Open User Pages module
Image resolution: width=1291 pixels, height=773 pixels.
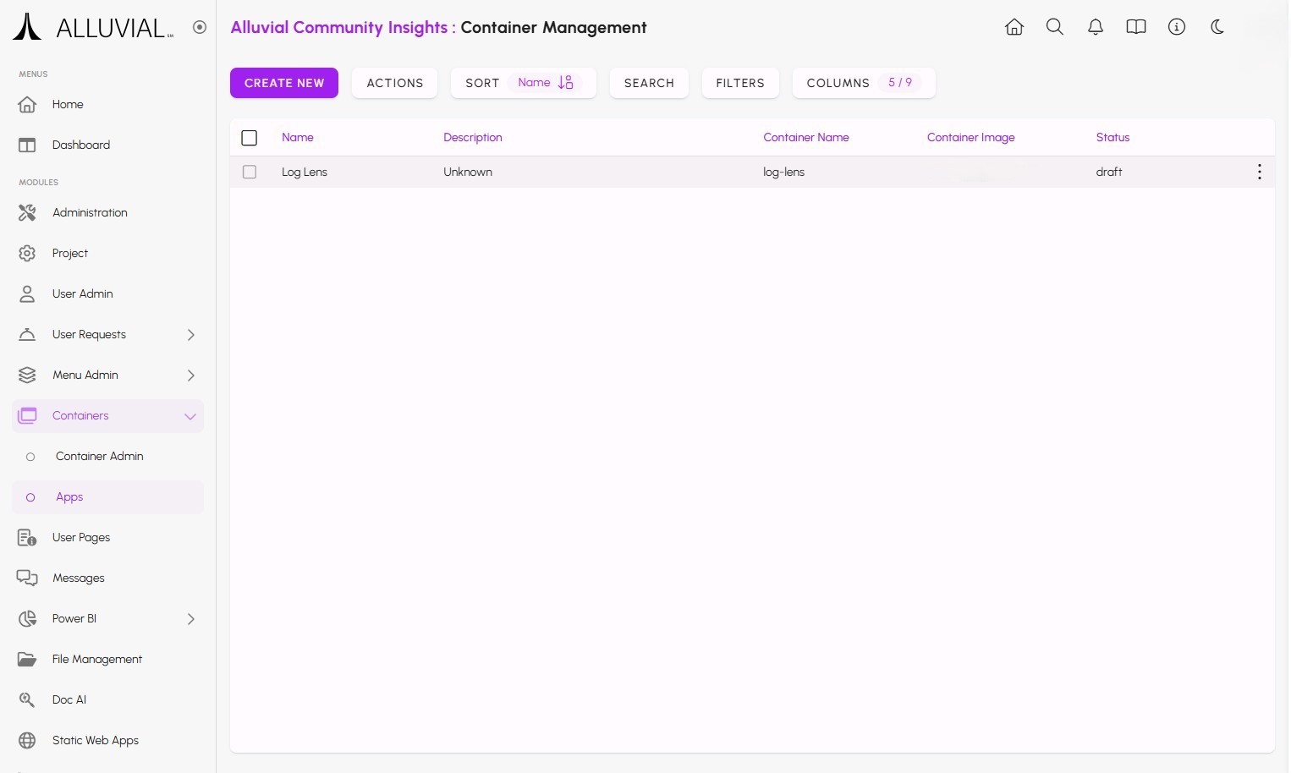107,538
